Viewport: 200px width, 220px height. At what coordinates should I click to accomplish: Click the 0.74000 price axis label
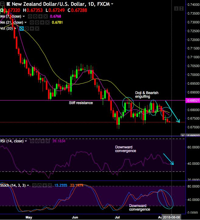tap(194, 5)
